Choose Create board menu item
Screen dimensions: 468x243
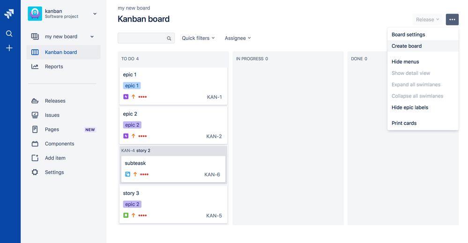(406, 46)
